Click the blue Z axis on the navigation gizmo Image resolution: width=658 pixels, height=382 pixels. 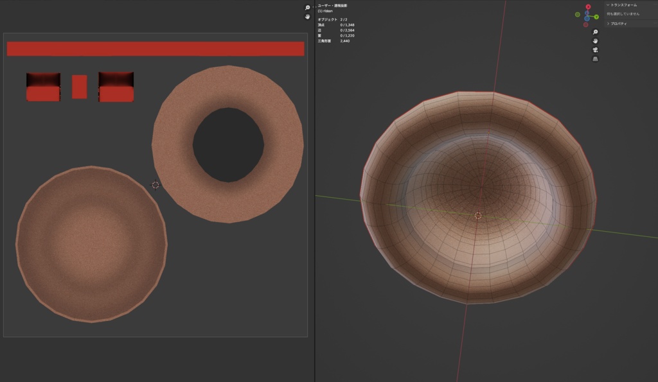pos(587,12)
